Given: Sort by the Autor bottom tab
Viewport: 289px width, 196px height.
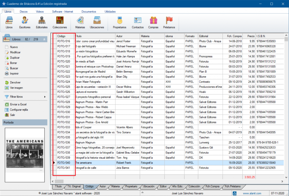Looking at the screenshot, I should (102, 186).
